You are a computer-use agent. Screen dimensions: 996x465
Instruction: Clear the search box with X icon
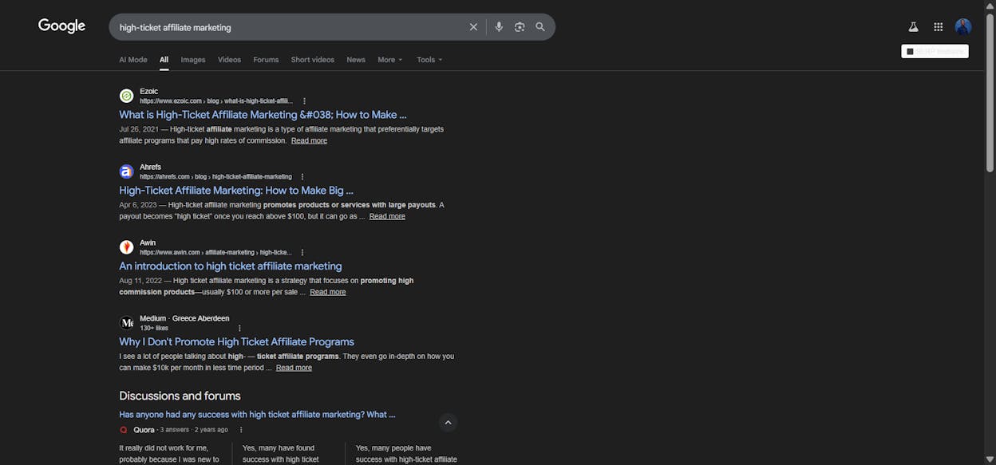tap(473, 27)
